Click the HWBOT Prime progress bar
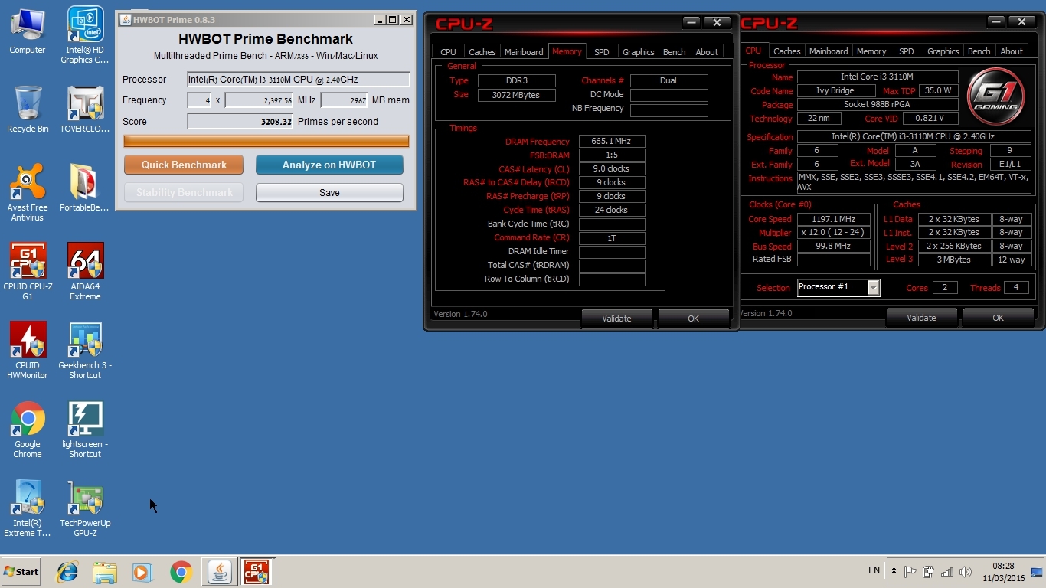1046x588 pixels. (266, 141)
